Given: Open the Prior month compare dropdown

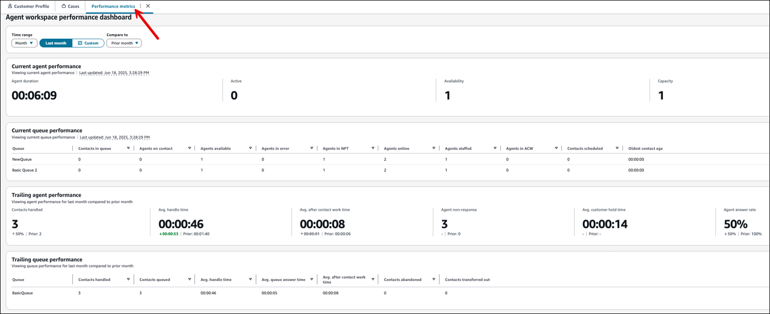Looking at the screenshot, I should (x=124, y=43).
